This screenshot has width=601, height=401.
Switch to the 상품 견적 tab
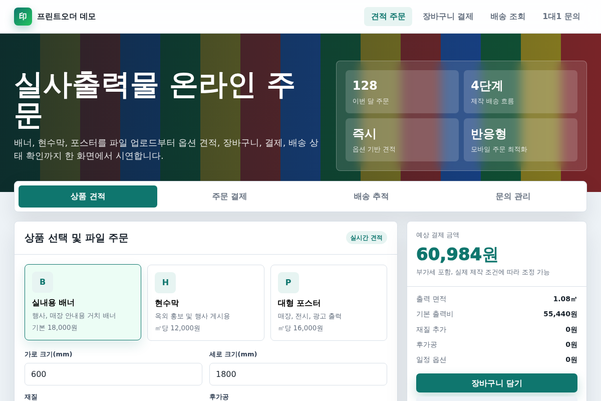[88, 196]
